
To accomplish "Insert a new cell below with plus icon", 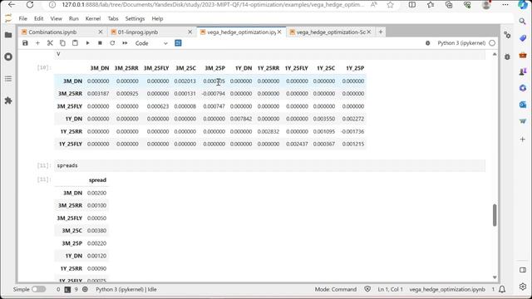I will point(37,43).
